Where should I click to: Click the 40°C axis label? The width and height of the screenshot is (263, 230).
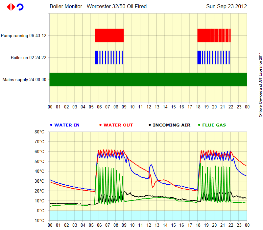click(x=39, y=171)
